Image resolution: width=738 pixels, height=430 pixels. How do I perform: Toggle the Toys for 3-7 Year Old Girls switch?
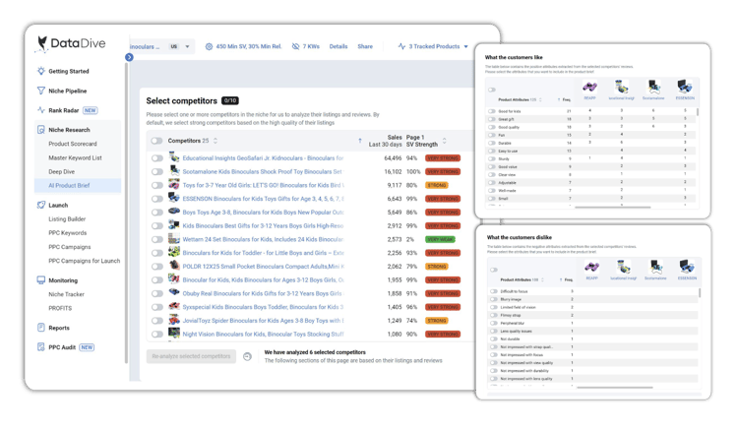click(157, 185)
